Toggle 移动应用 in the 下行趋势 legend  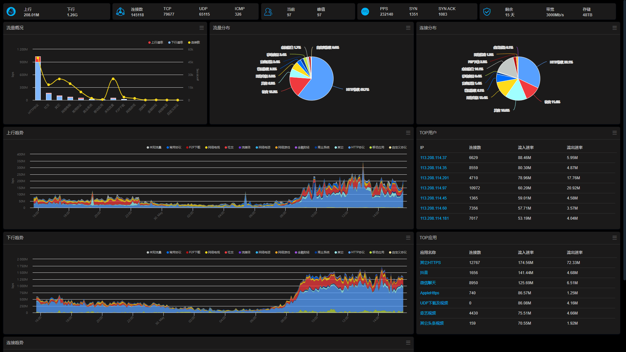(x=377, y=253)
